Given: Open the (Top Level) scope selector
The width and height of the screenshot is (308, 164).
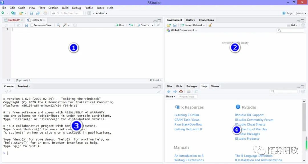Looking at the screenshot, I should [23, 80].
